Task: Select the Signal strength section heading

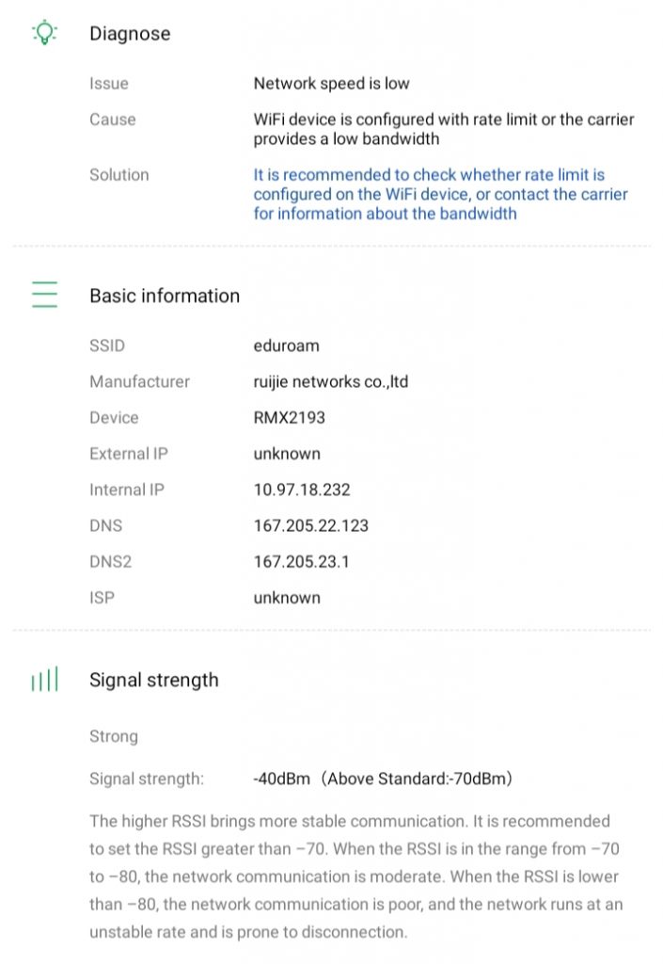Action: [x=153, y=680]
